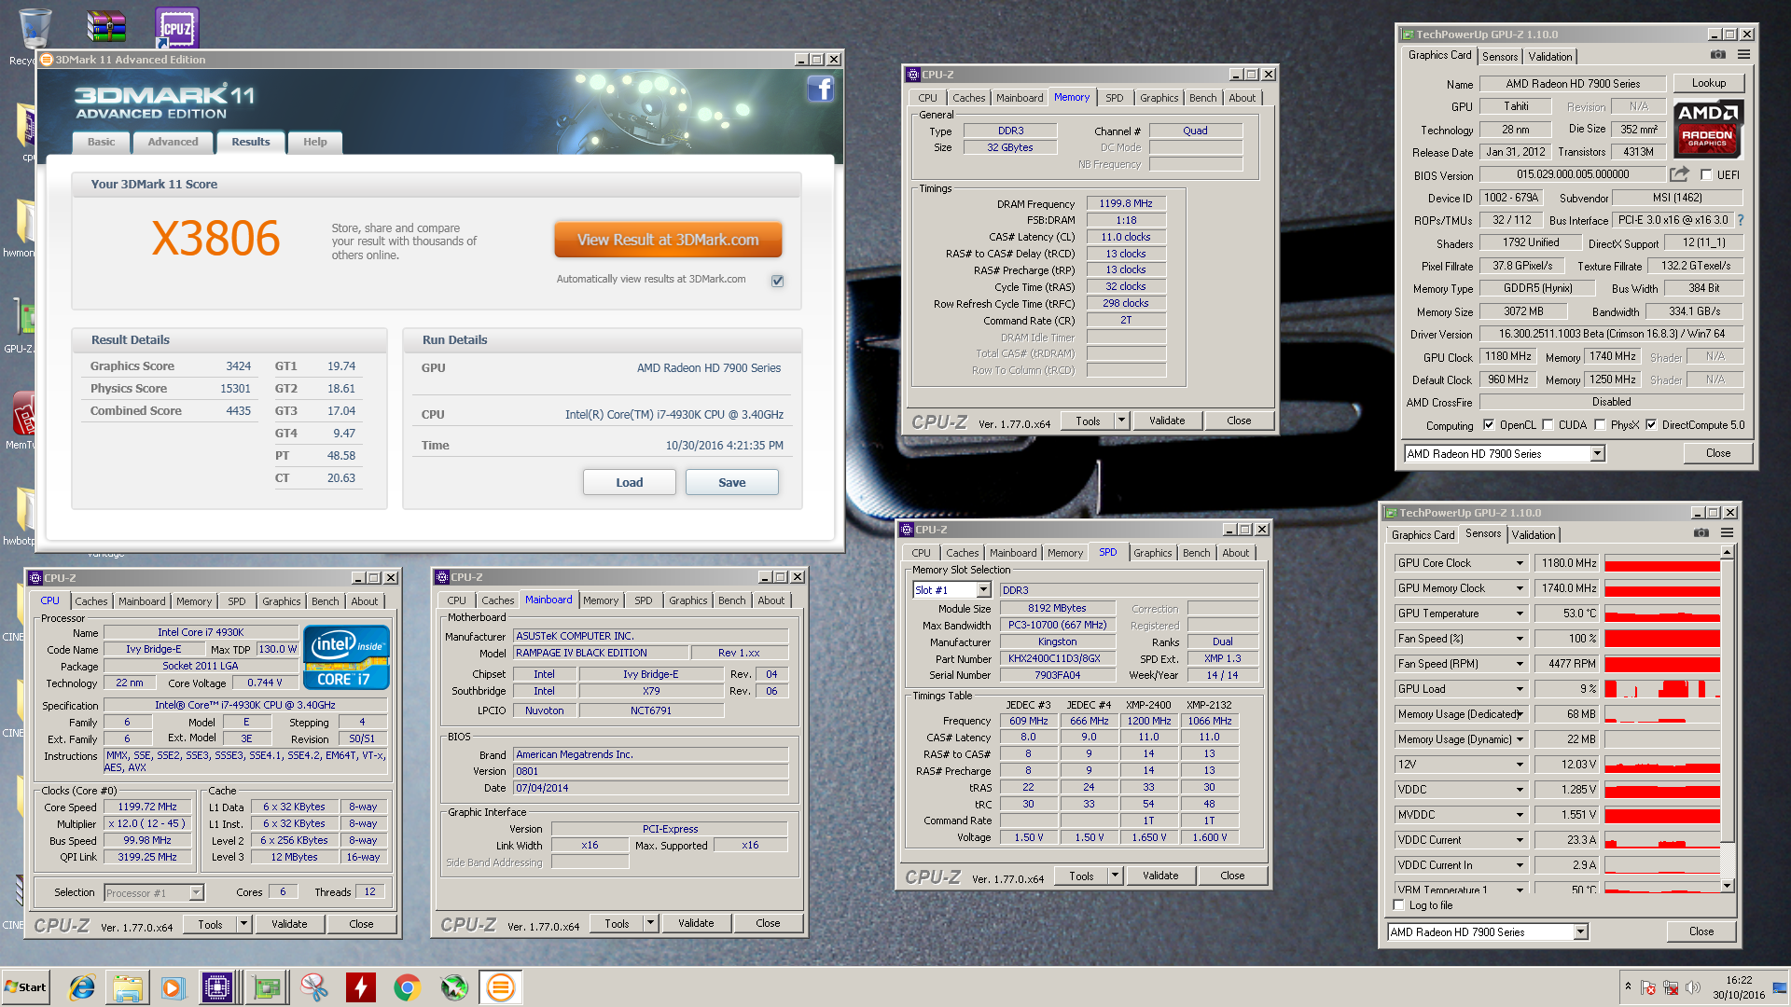Viewport: 1791px width, 1007px height.
Task: Open Tools dropdown arrow in CPU-Z Mainboard window
Action: pyautogui.click(x=650, y=923)
